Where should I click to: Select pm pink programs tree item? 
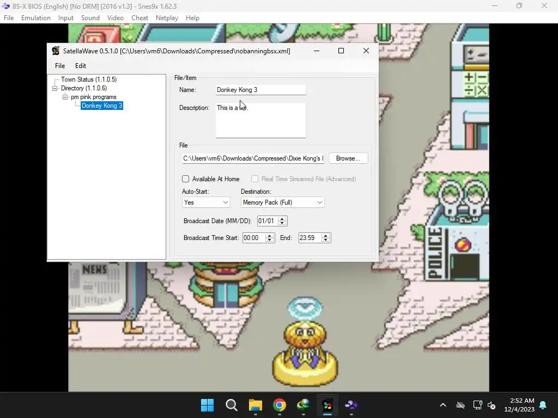(x=93, y=97)
